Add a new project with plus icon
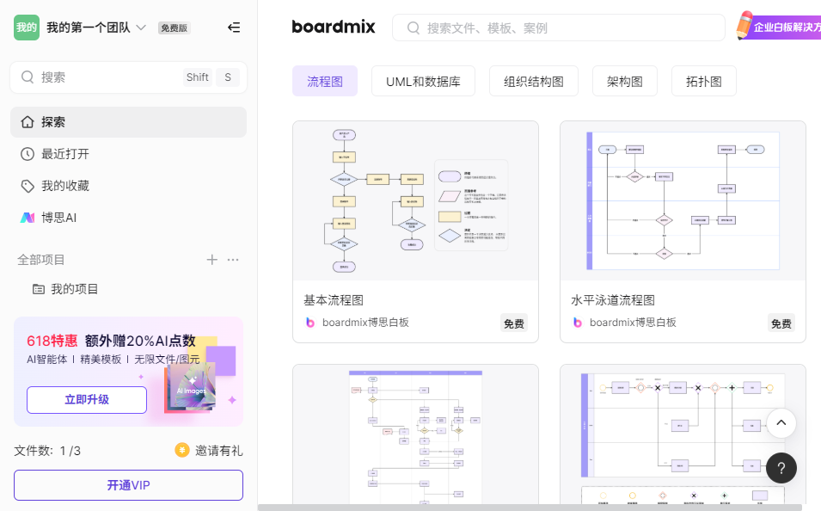This screenshot has width=821, height=511. coord(212,260)
